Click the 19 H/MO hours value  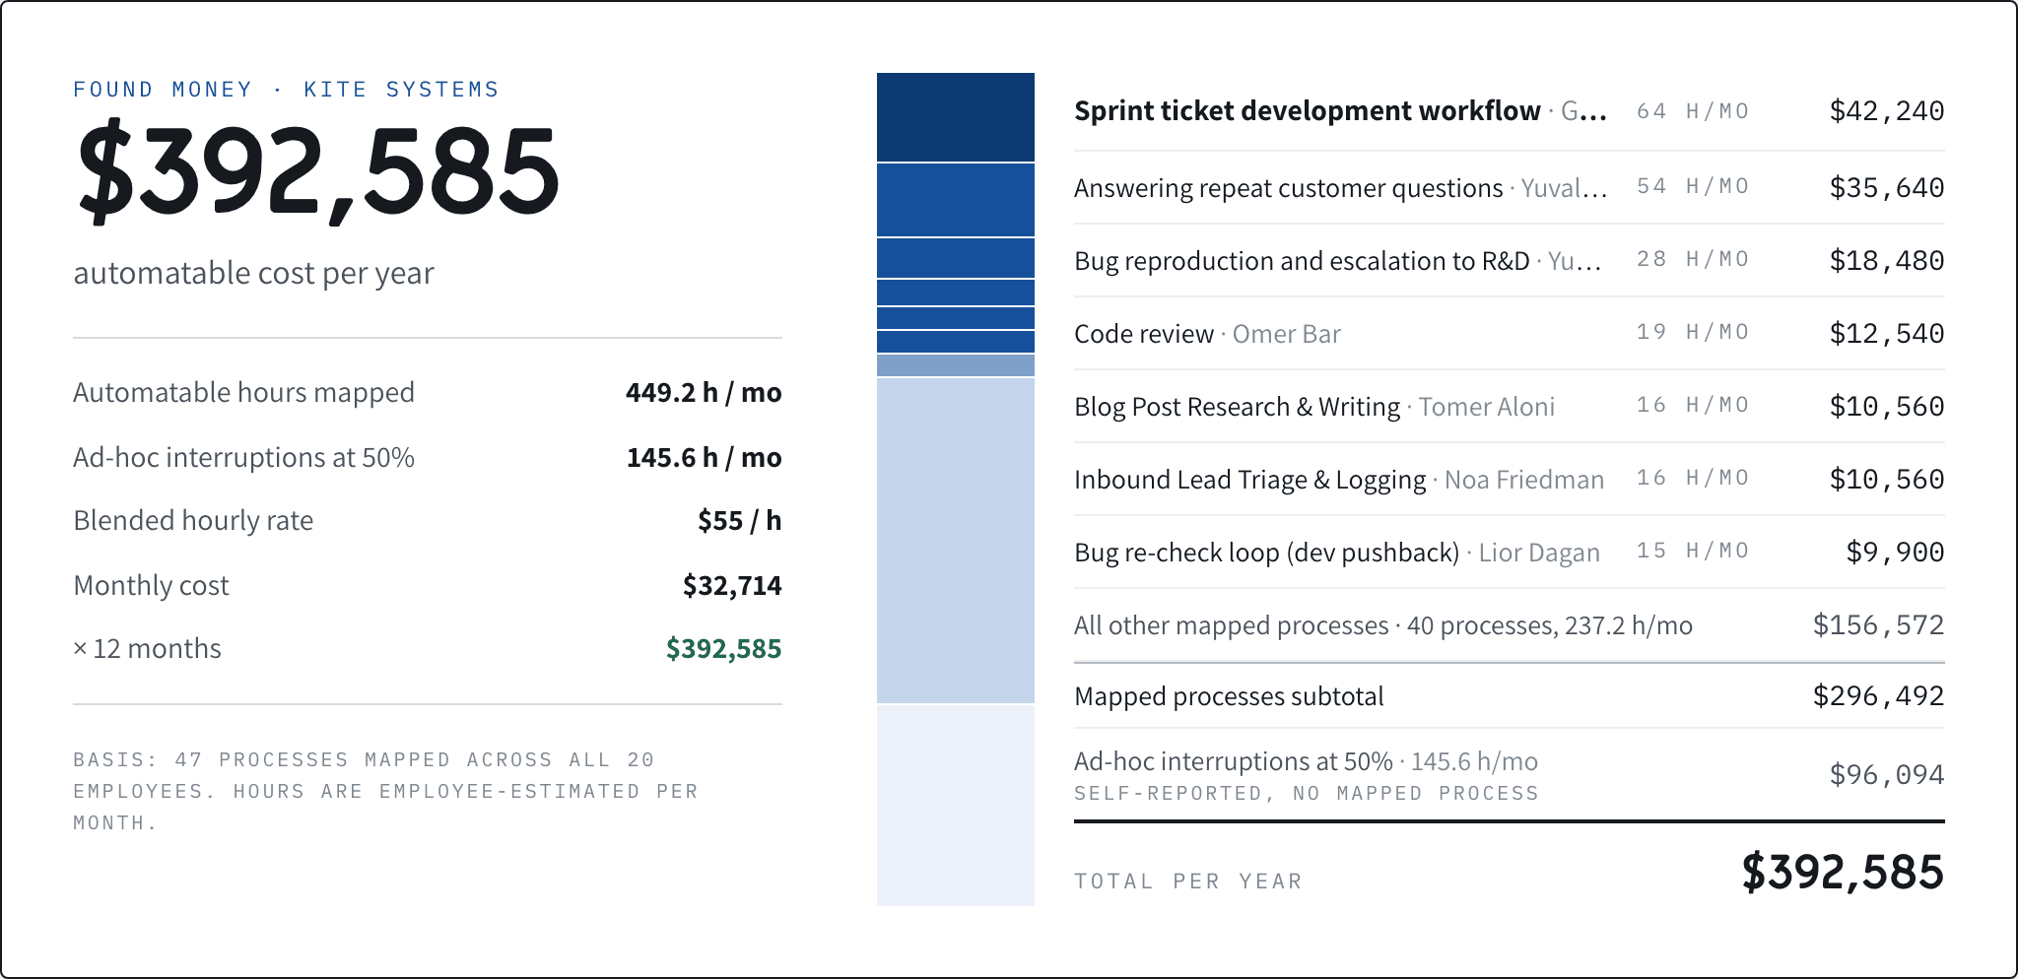pos(1693,332)
